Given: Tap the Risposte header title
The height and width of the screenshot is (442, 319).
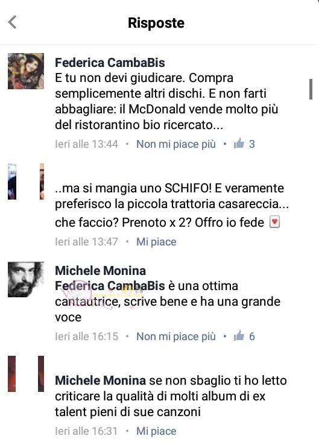Looking at the screenshot, I should (x=156, y=23).
